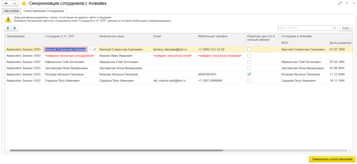
Task: Switch to the Настройки tab
Action: pos(11,11)
